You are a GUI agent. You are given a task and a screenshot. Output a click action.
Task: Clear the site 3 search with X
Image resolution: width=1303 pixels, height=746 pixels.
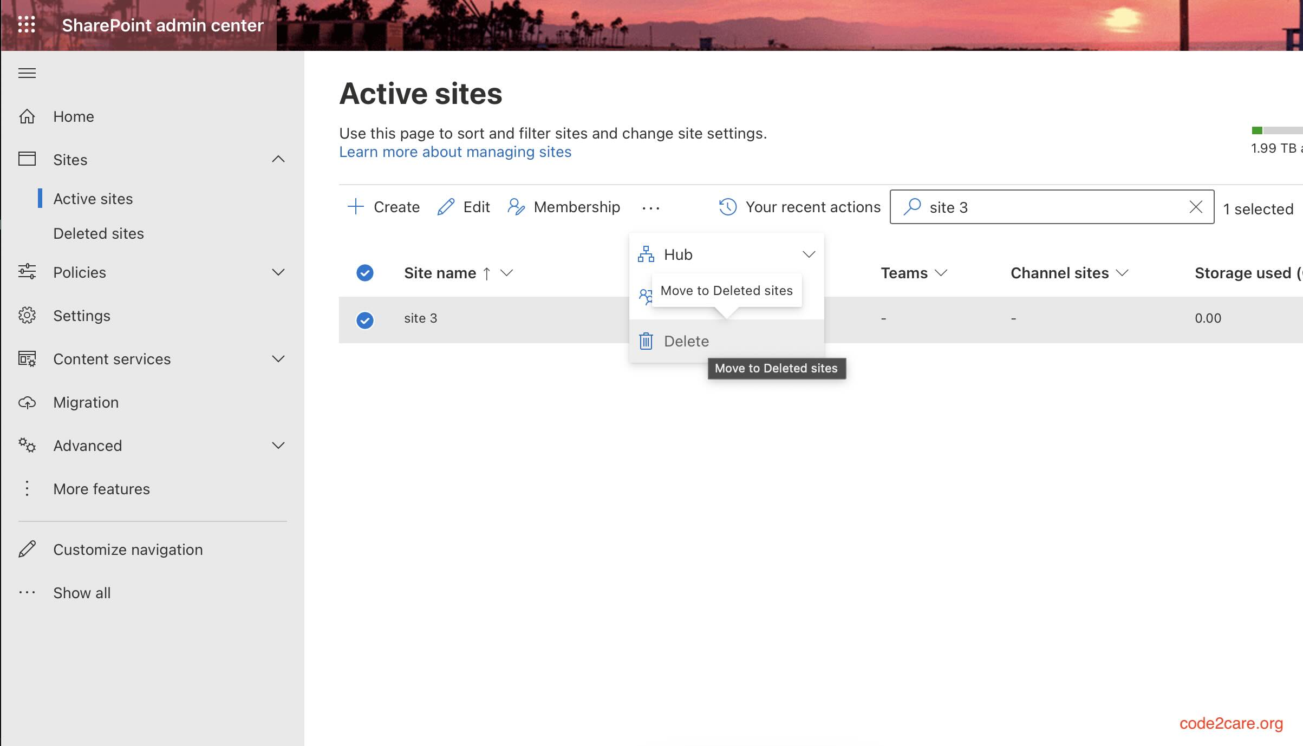point(1195,207)
